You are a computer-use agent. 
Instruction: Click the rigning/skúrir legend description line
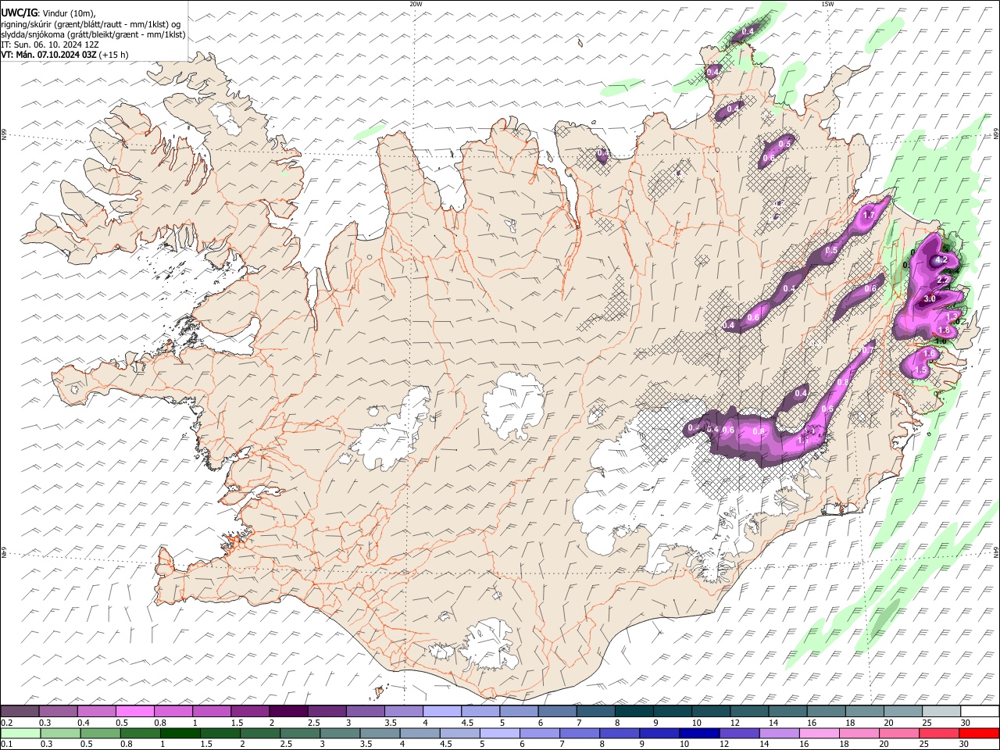click(x=91, y=24)
